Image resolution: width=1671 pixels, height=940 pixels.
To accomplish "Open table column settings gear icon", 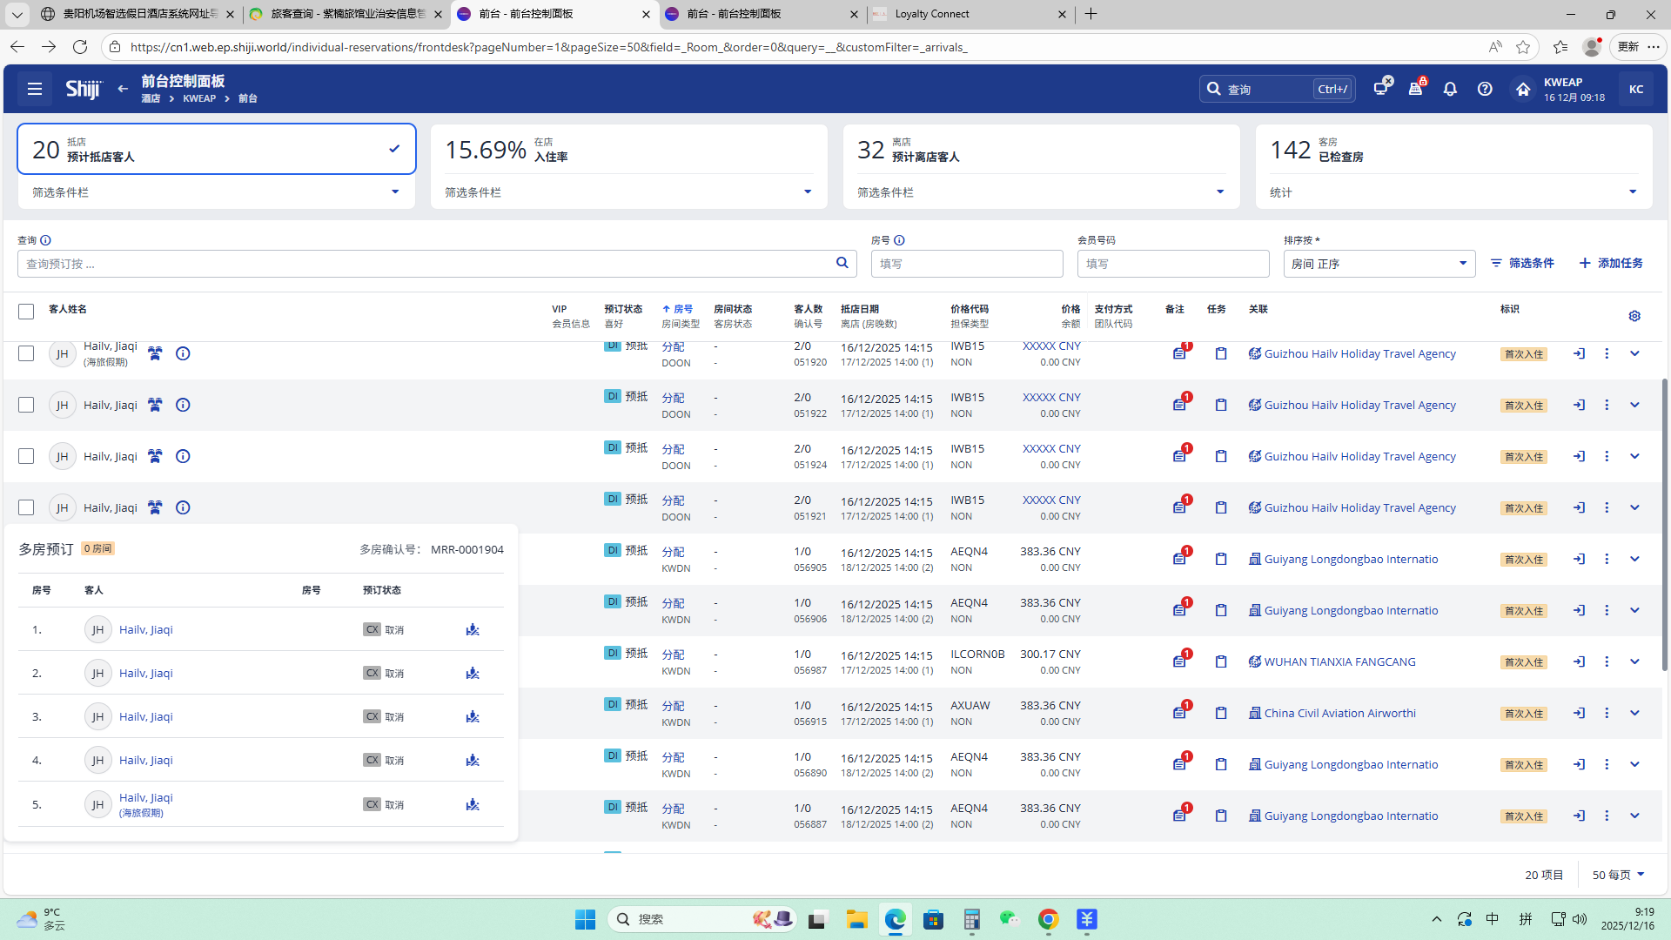I will click(1634, 316).
